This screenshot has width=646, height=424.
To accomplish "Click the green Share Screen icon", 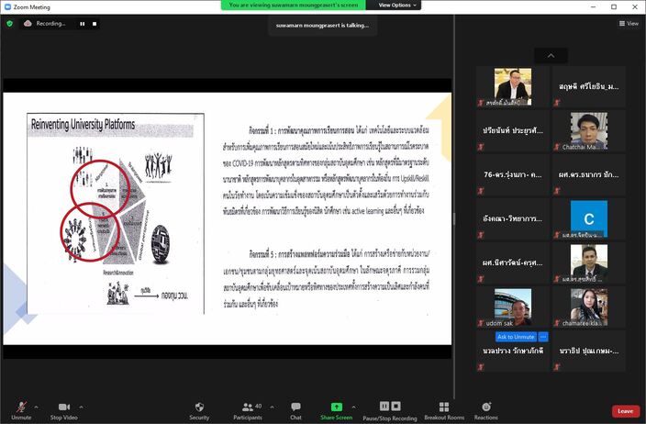I will click(337, 407).
